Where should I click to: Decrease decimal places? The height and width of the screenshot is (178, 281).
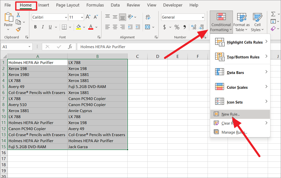point(201,27)
